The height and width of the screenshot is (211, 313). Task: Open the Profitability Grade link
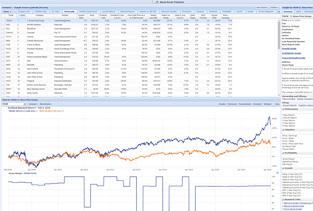click(x=291, y=53)
